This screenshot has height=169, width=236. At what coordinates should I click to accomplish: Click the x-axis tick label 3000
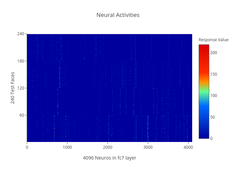click(x=148, y=147)
